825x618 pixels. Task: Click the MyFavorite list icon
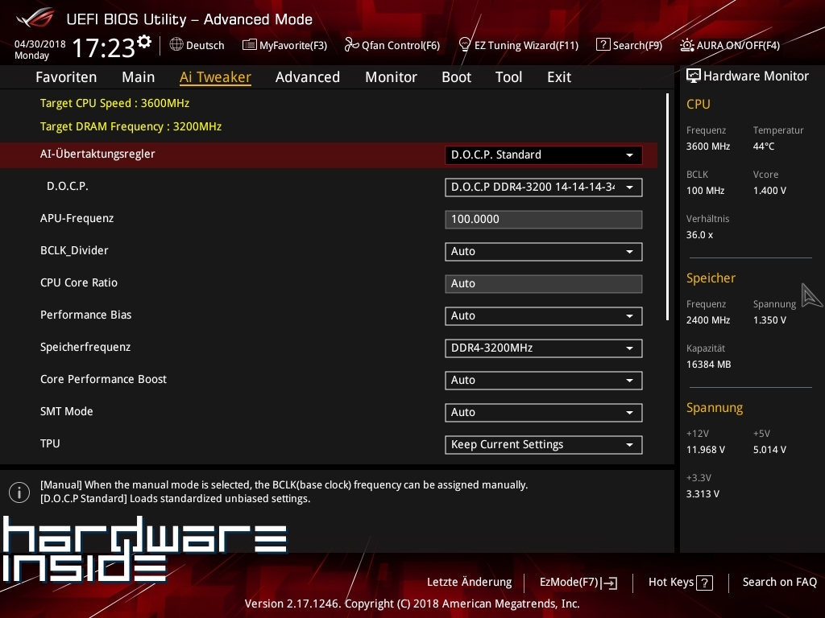[249, 45]
